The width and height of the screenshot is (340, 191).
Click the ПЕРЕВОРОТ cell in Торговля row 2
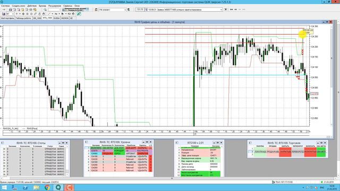(x=297, y=152)
